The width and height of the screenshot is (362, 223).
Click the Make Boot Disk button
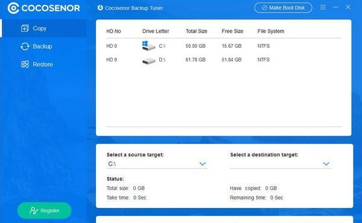pyautogui.click(x=283, y=8)
